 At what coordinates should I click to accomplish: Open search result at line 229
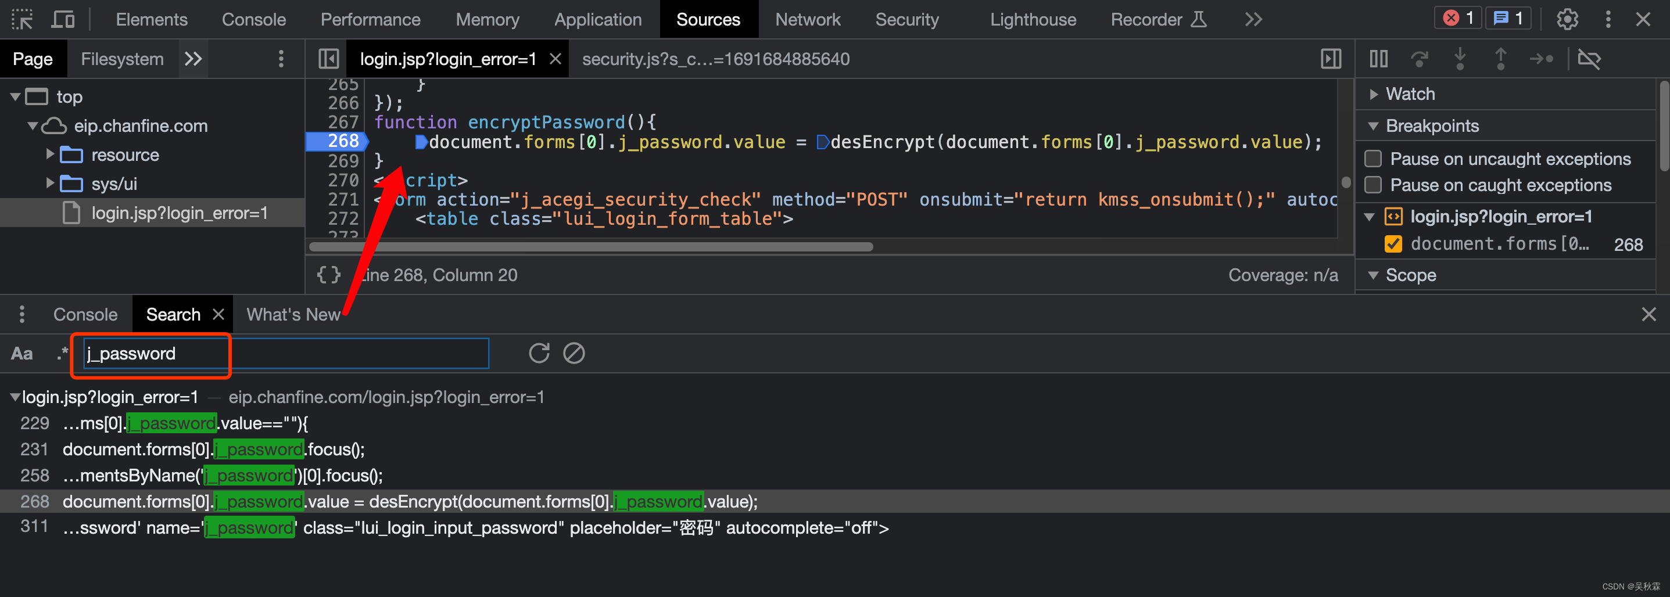[x=835, y=423]
